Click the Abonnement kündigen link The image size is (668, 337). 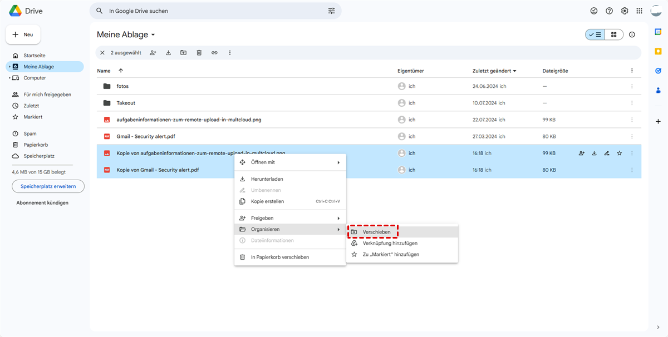coord(42,203)
